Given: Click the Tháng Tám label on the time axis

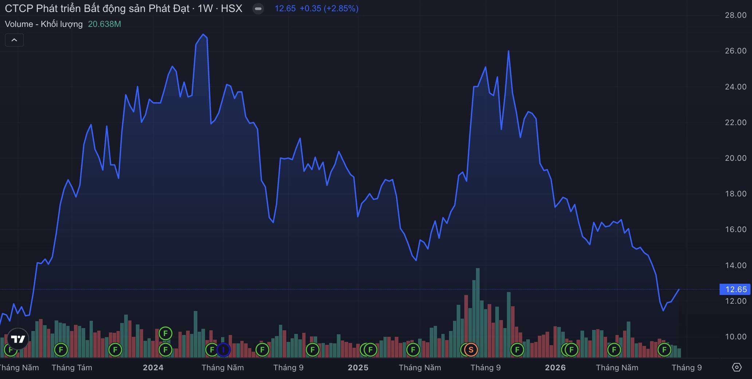Looking at the screenshot, I should [x=72, y=367].
